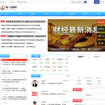Click the search magnifier icon
The height and width of the screenshot is (105, 105).
coord(85,2)
